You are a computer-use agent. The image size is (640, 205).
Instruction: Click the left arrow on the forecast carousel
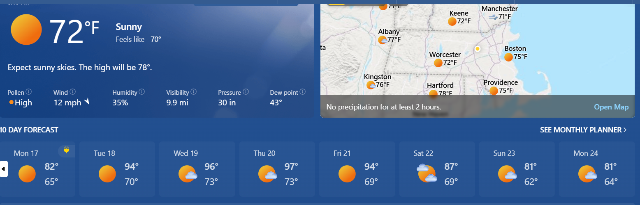click(4, 169)
